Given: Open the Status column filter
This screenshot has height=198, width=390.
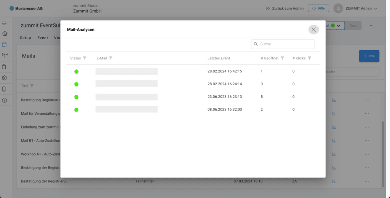Looking at the screenshot, I should tap(85, 58).
